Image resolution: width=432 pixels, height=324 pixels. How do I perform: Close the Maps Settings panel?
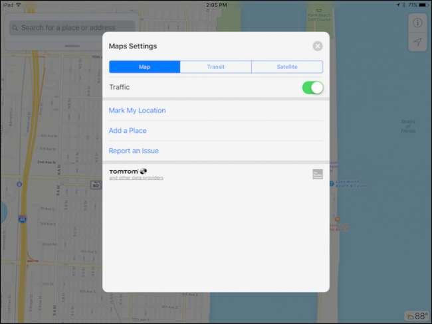[318, 46]
